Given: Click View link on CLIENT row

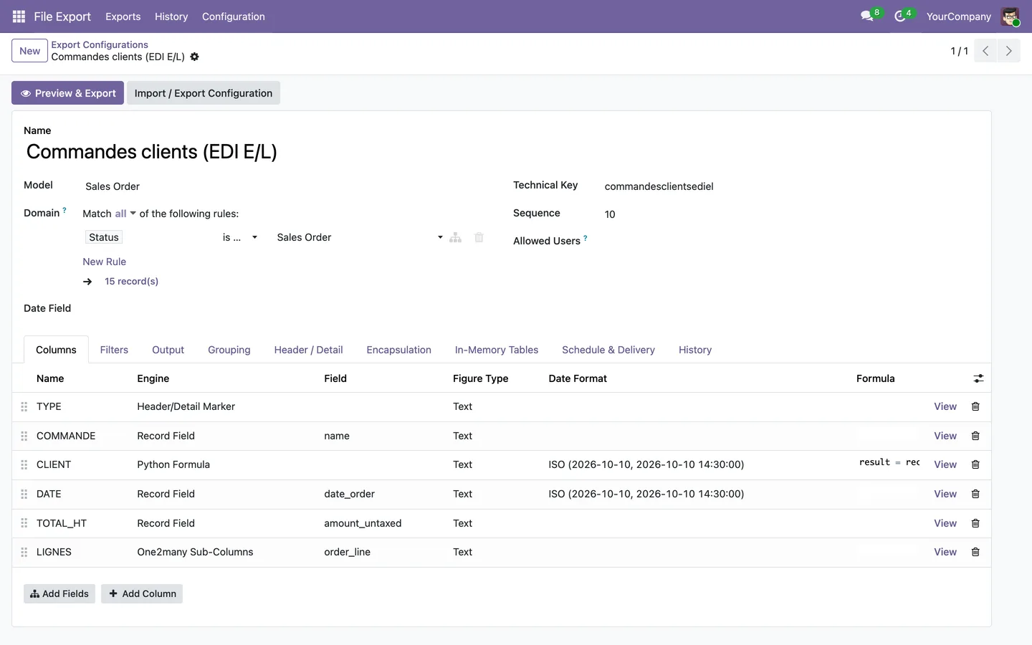Looking at the screenshot, I should [945, 464].
